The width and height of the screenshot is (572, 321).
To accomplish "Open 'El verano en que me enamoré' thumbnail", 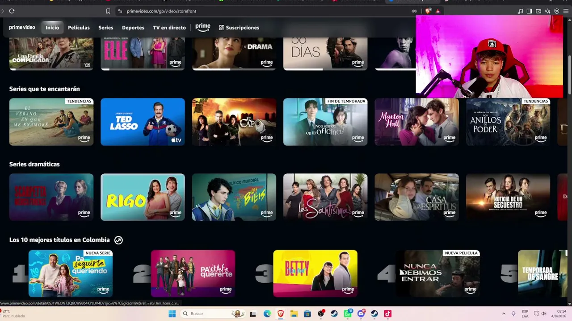I will (x=51, y=122).
